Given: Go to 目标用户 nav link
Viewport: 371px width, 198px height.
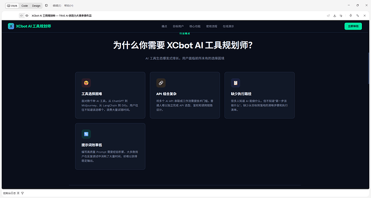Looking at the screenshot, I should 178,26.
